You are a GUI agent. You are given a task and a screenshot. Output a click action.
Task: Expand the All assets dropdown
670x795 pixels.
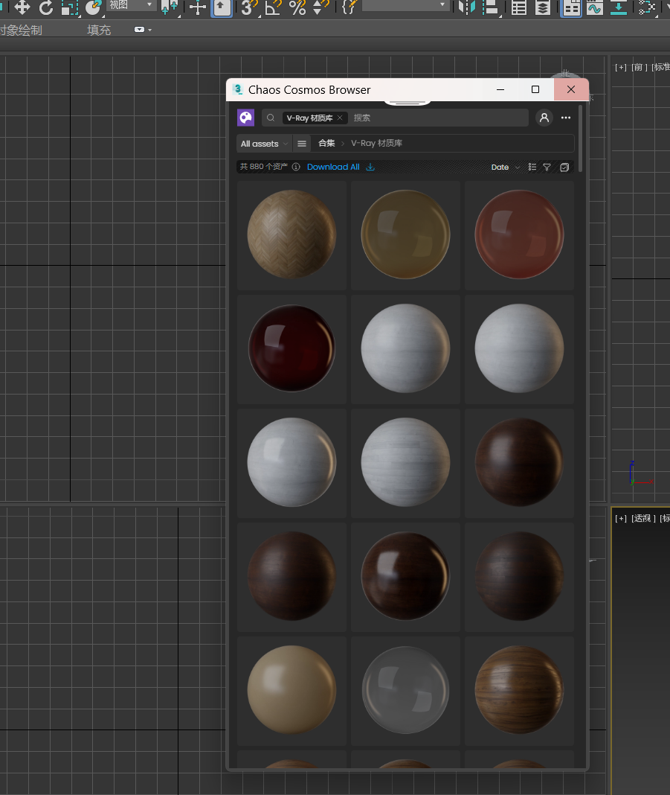coord(262,143)
